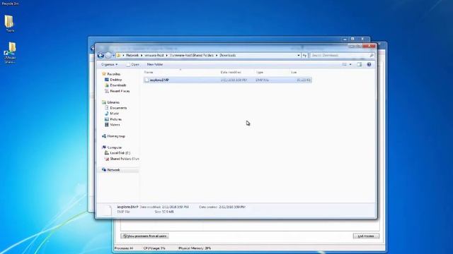Click the search magnifier icon
The height and width of the screenshot is (254, 453).
tap(372, 55)
